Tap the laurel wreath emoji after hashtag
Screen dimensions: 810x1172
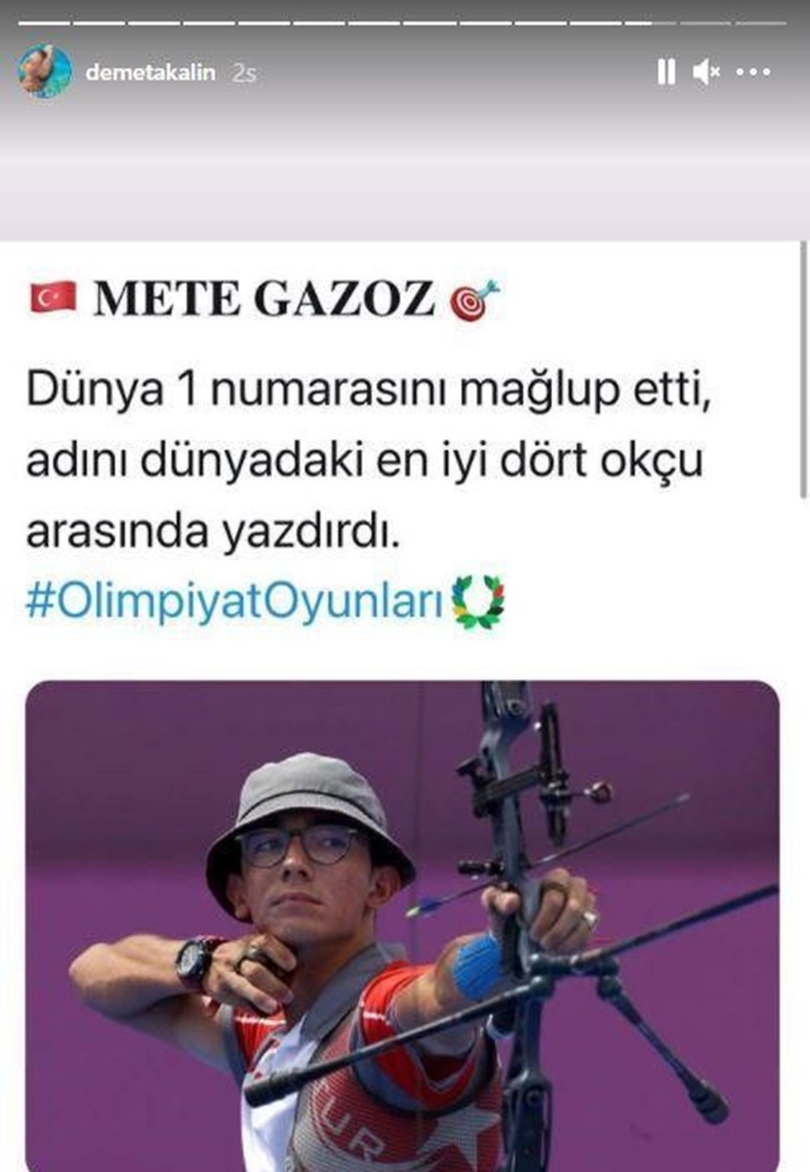click(x=478, y=603)
